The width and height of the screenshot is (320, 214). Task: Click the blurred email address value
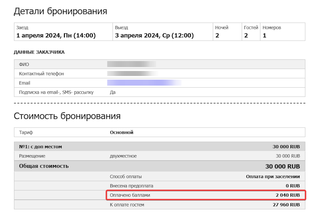click(x=144, y=82)
